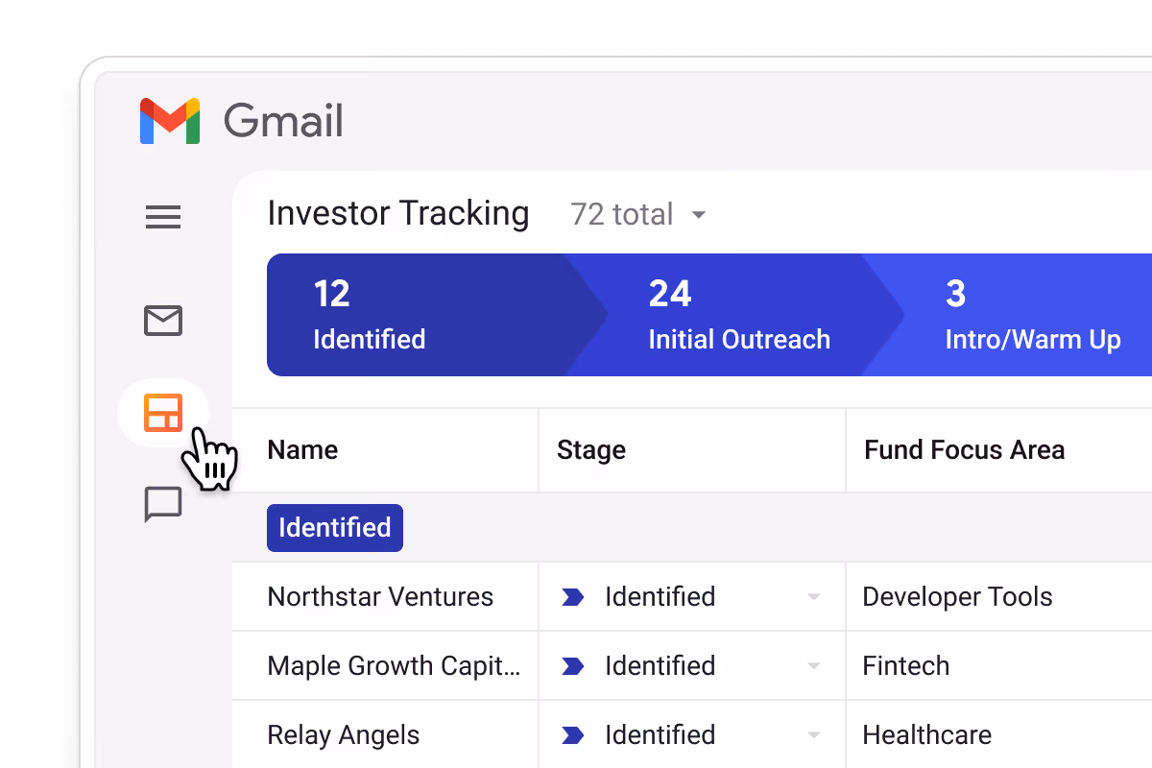The height and width of the screenshot is (768, 1152).
Task: Click the Investor Tracking title
Action: tap(398, 213)
